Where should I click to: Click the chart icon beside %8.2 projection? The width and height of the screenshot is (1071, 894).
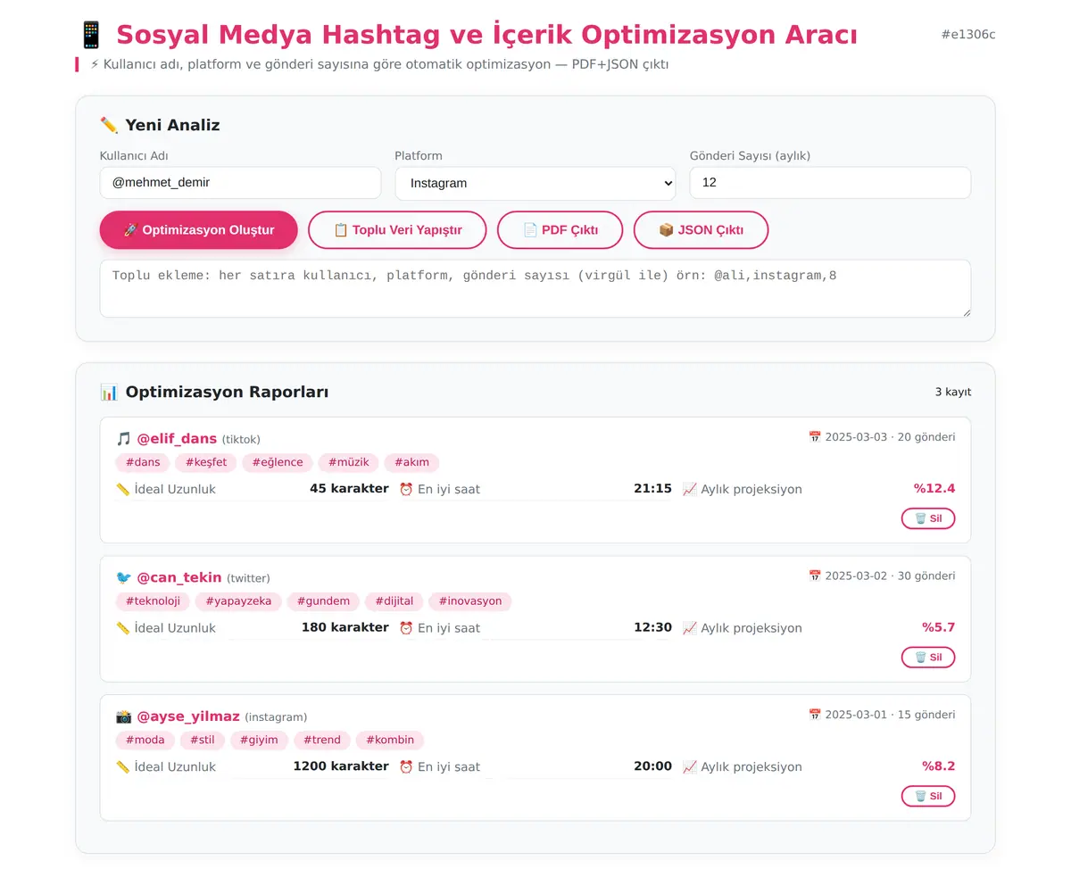click(x=689, y=766)
